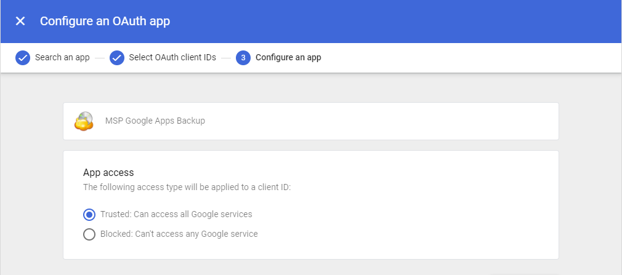The image size is (622, 275).
Task: Click the MSP Google Apps Backup app icon
Action: [x=84, y=121]
